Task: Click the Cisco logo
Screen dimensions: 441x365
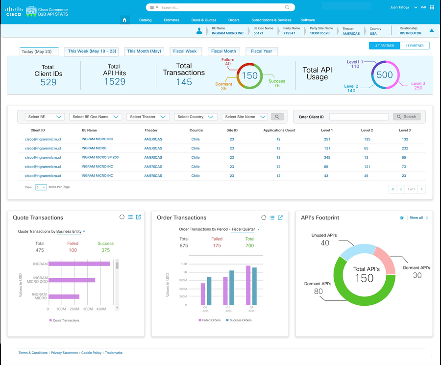Action: pyautogui.click(x=14, y=11)
